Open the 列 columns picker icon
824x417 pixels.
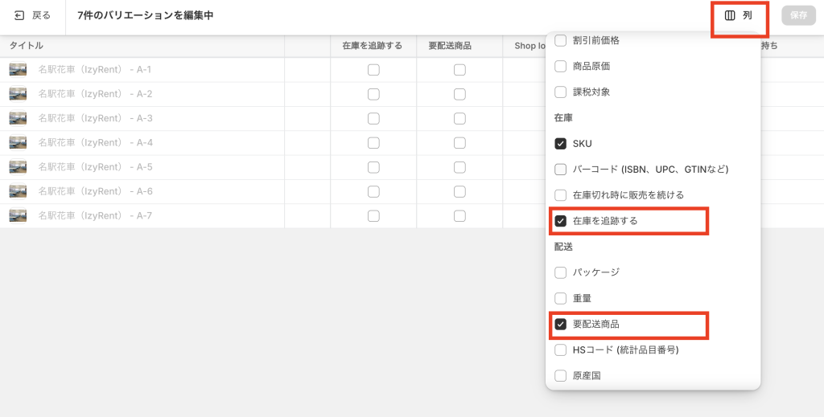point(730,15)
